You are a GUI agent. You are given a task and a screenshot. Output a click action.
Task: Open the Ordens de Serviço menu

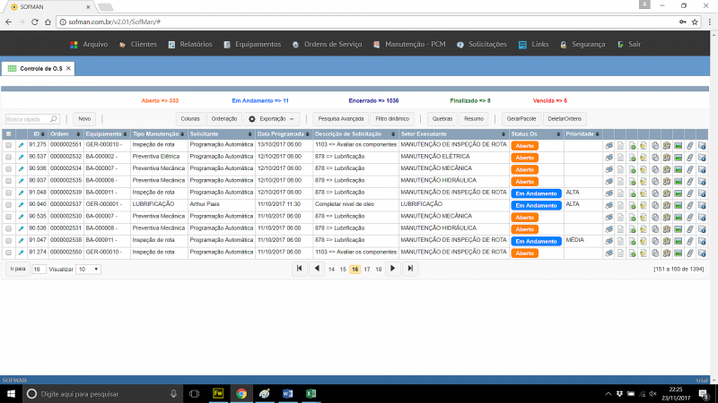tap(328, 44)
